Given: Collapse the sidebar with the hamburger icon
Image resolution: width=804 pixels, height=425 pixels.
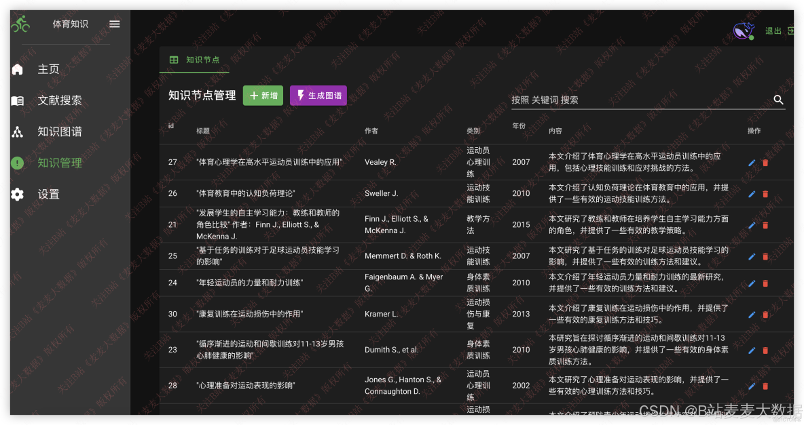Looking at the screenshot, I should [x=114, y=24].
